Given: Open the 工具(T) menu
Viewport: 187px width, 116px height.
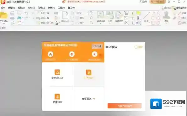Looking at the screenshot, I should tap(61, 8).
